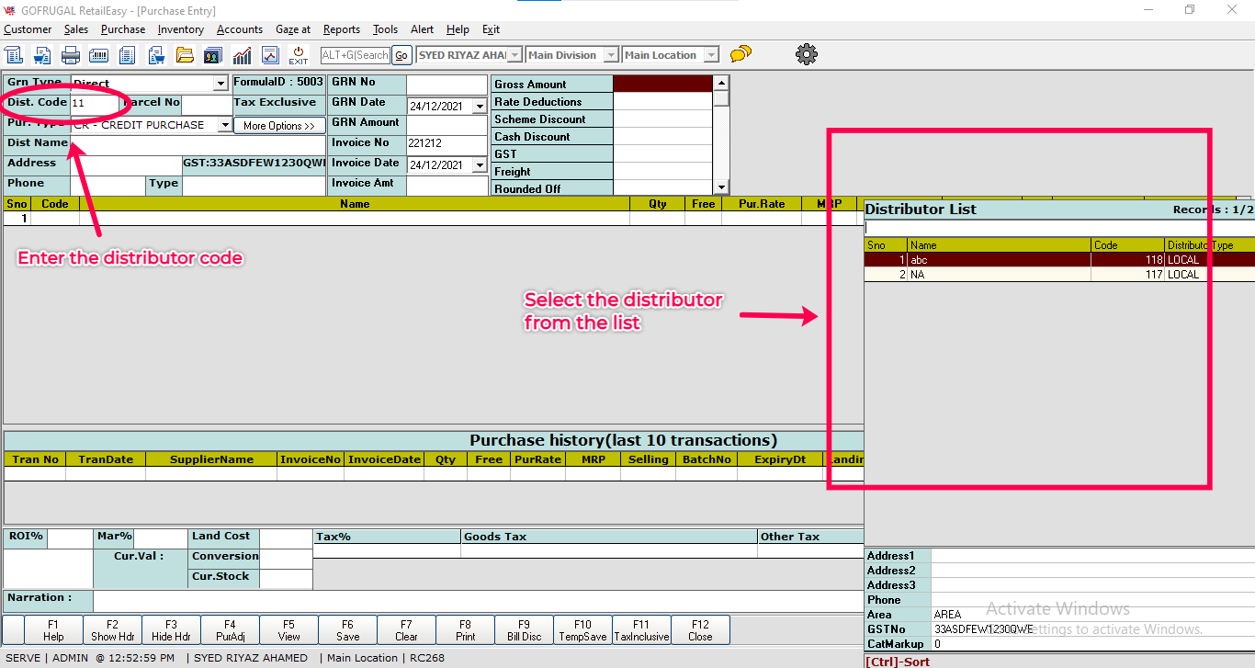
Task: Click the printer icon in the toolbar
Action: 71,55
